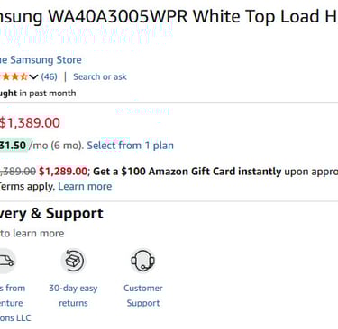
Task: Click the struck-through original price
Action: click(18, 172)
